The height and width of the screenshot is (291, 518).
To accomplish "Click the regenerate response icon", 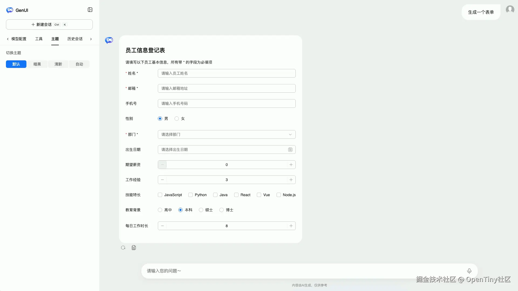I will click(x=123, y=248).
